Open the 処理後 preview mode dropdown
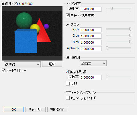 (x=22, y=64)
